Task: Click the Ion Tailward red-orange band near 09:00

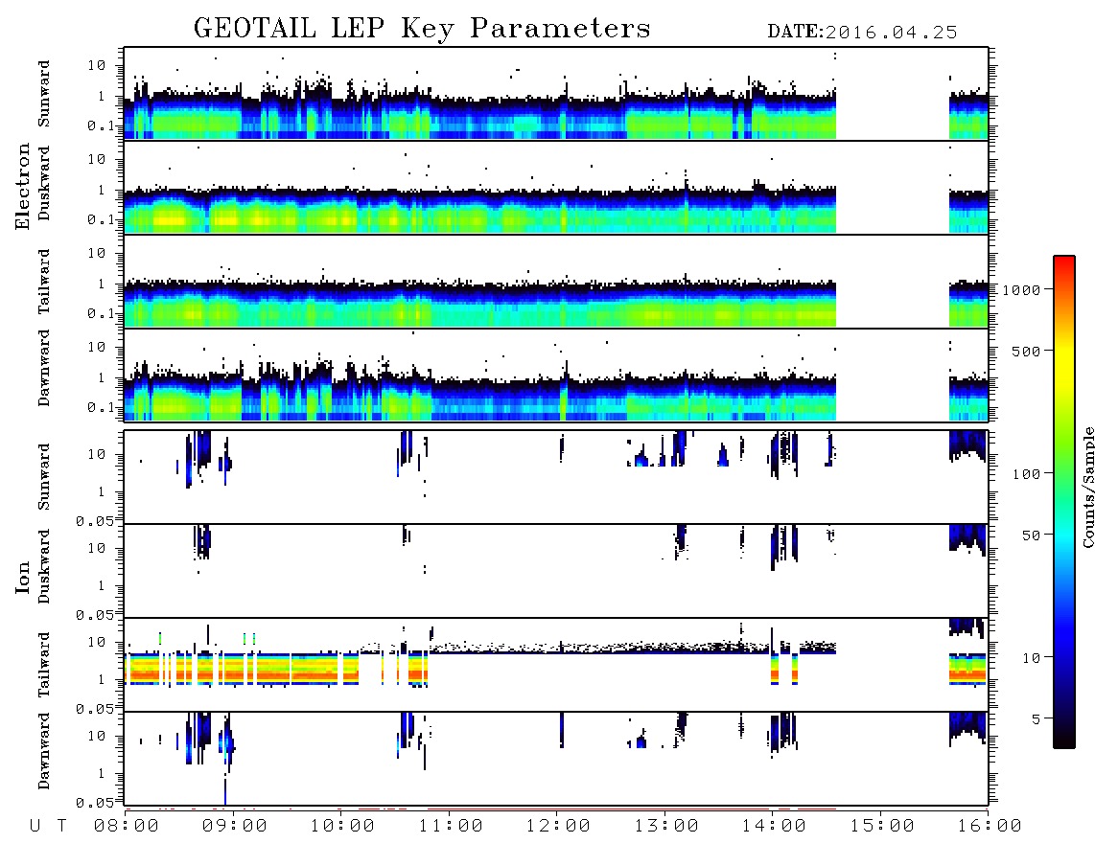Action: [x=235, y=674]
